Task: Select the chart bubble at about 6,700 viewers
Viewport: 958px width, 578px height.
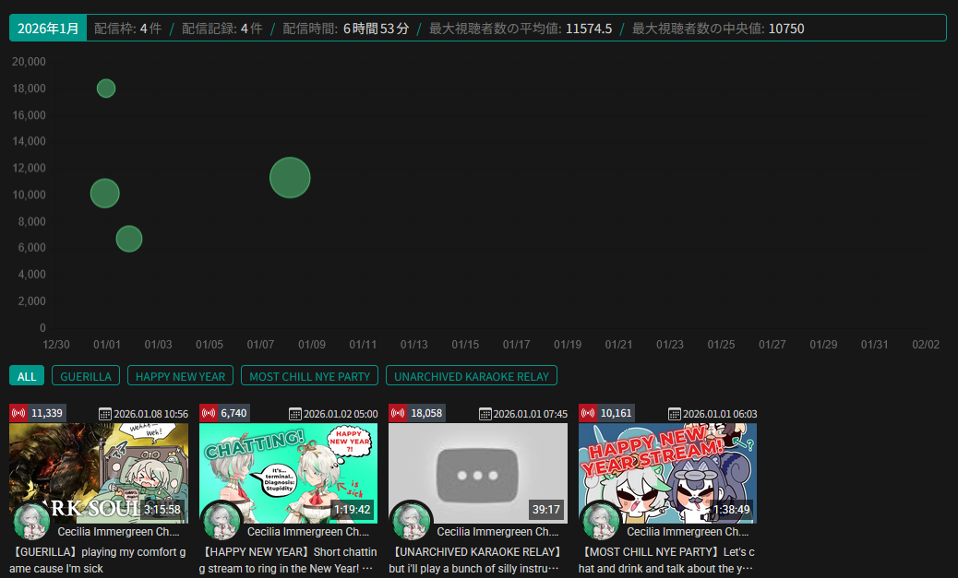Action: (x=129, y=239)
